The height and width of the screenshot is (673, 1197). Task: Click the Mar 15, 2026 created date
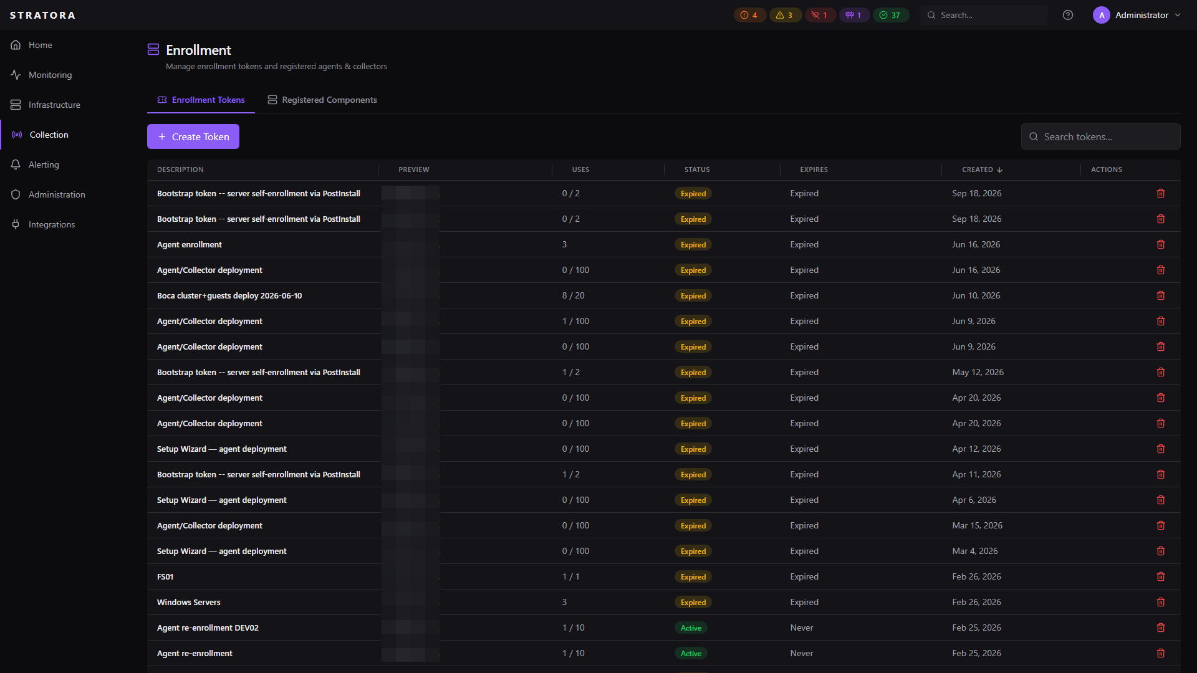977,525
